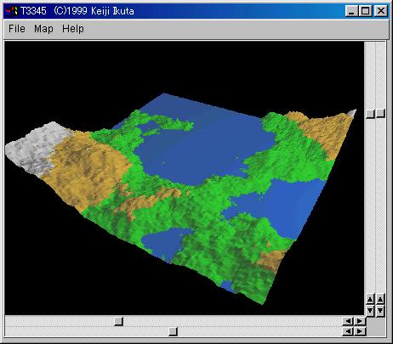The width and height of the screenshot is (393, 344).
Task: Open the Help menu
Action: [x=73, y=29]
